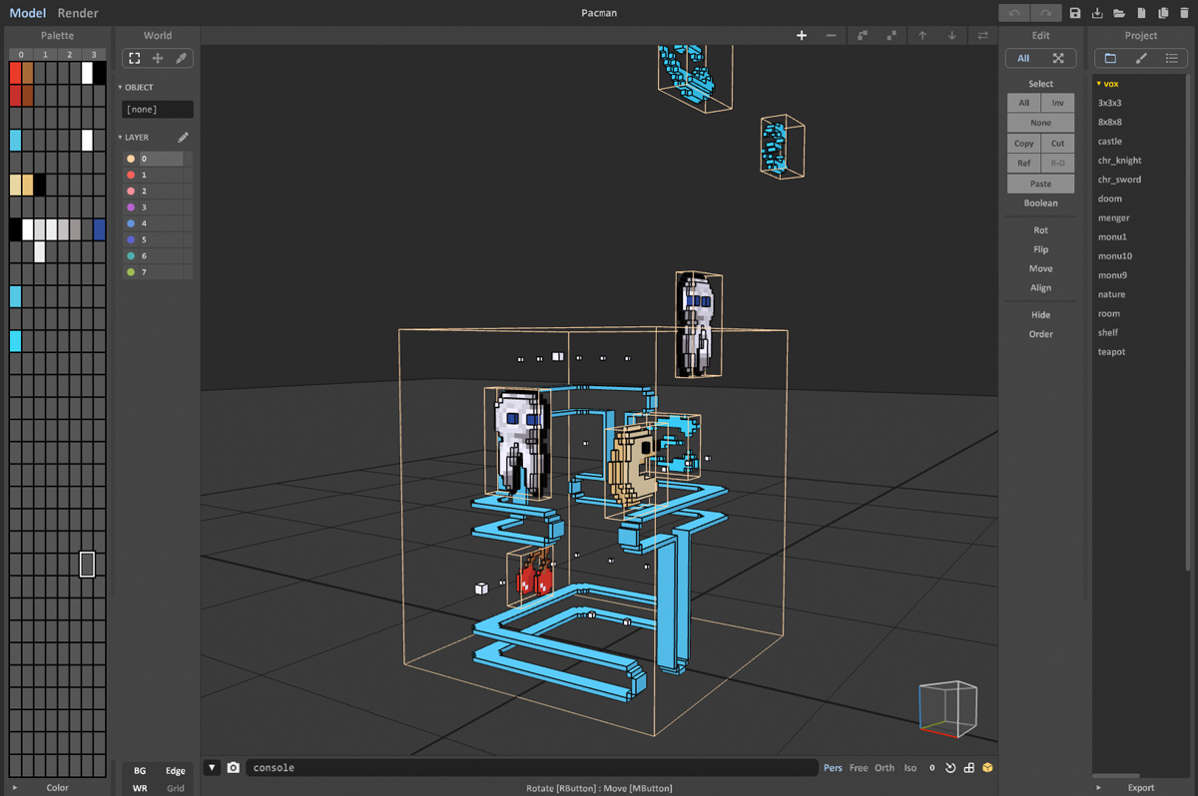
Task: Click the Hide option in Edit
Action: (1040, 314)
